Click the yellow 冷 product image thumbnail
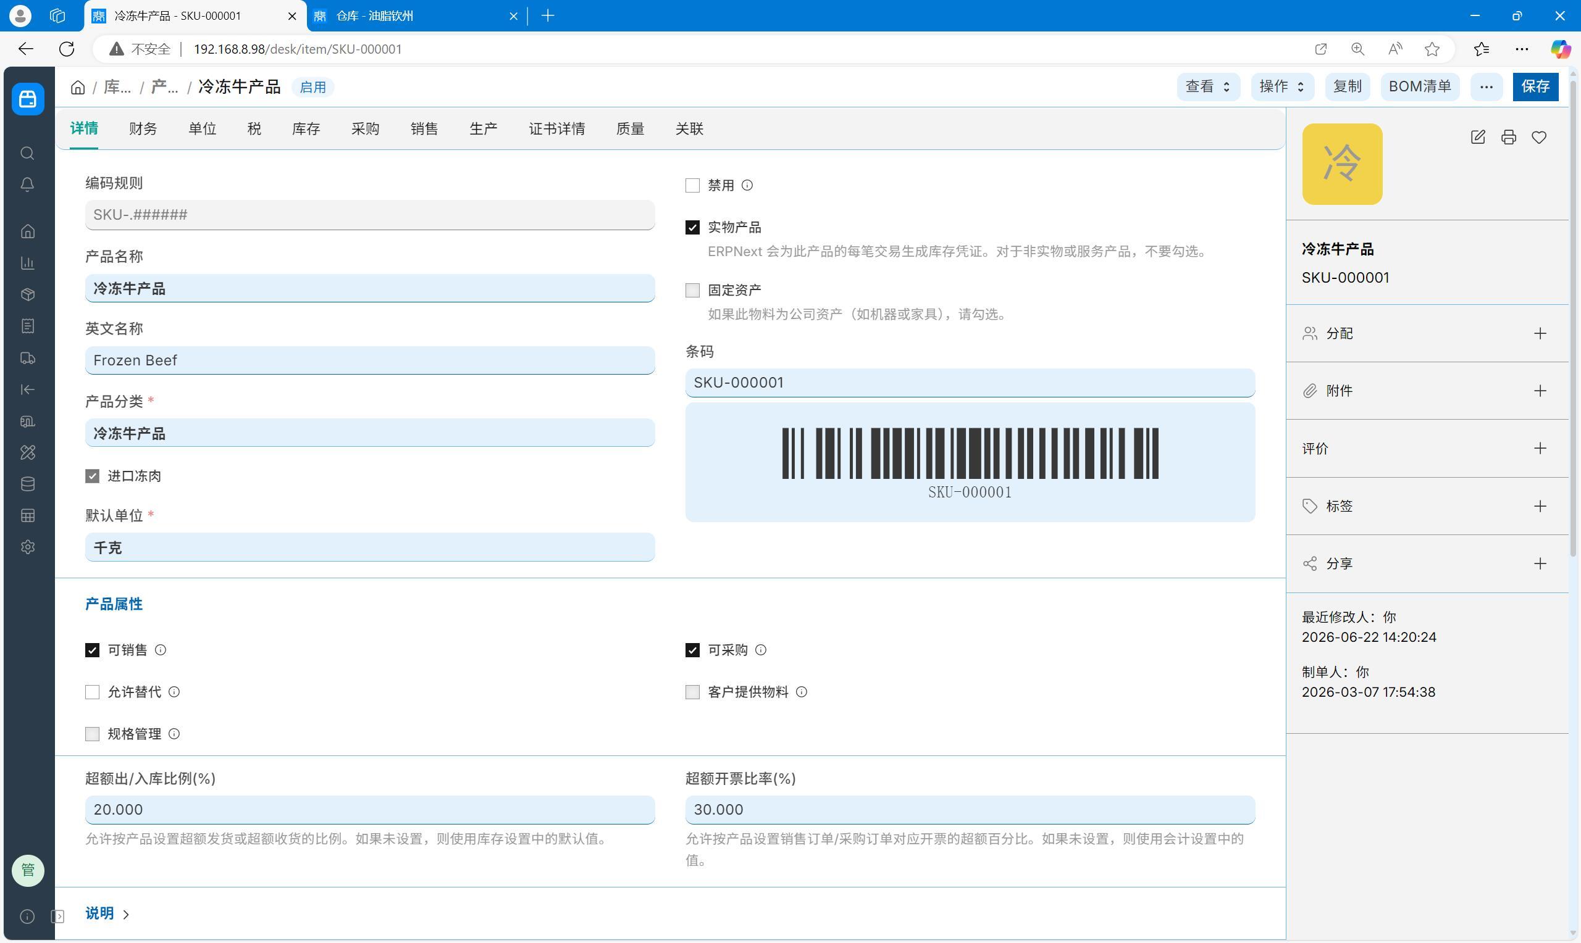This screenshot has height=943, width=1581. (1342, 164)
